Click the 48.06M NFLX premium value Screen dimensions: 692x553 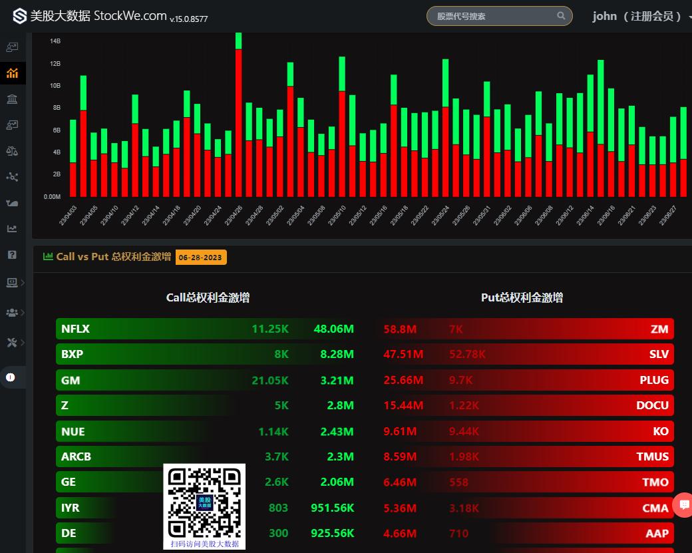[x=333, y=329]
